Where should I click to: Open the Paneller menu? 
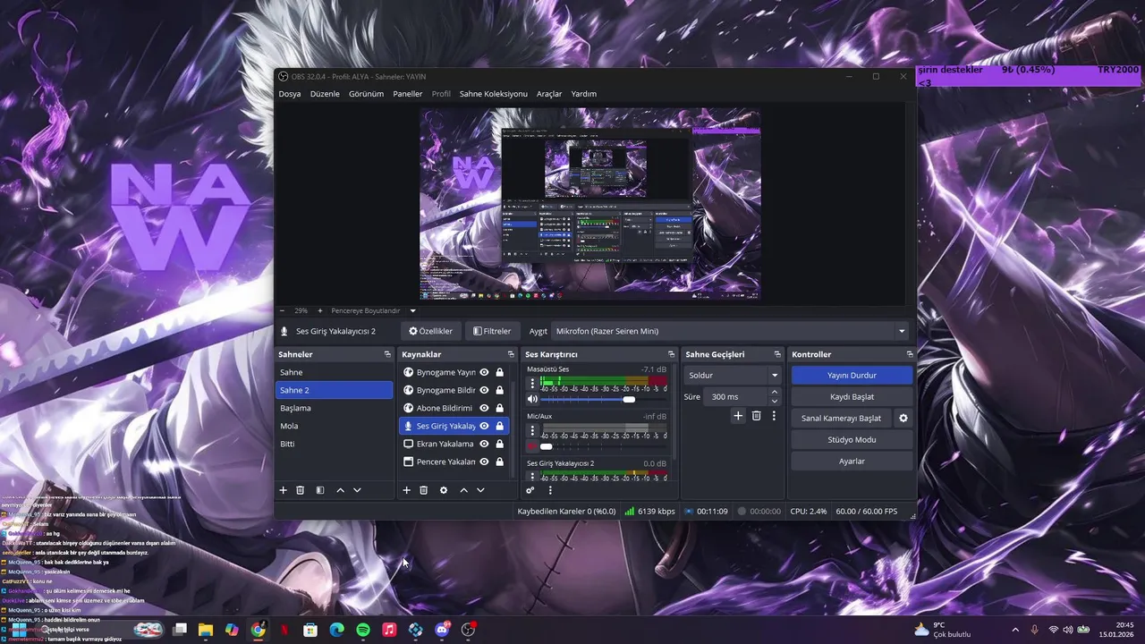(408, 94)
